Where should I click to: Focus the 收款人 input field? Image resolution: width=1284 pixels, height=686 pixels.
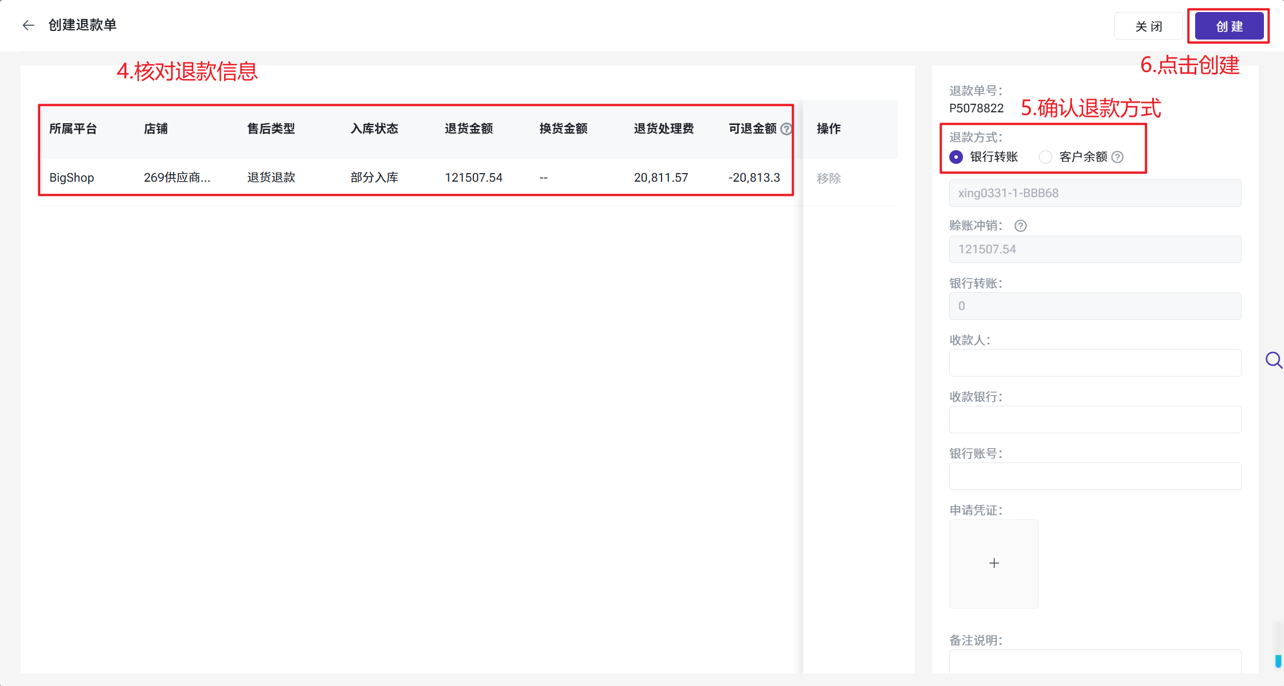(x=1095, y=363)
